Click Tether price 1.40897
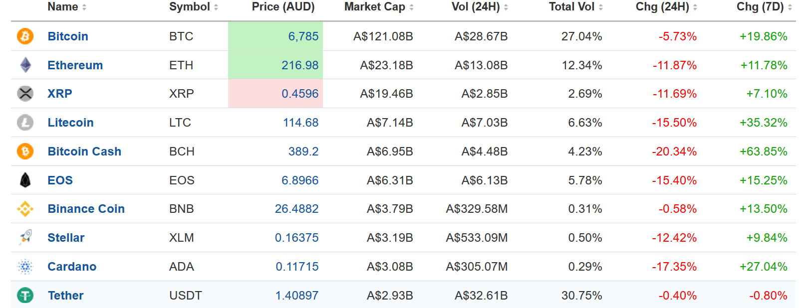805x308 pixels. point(296,296)
